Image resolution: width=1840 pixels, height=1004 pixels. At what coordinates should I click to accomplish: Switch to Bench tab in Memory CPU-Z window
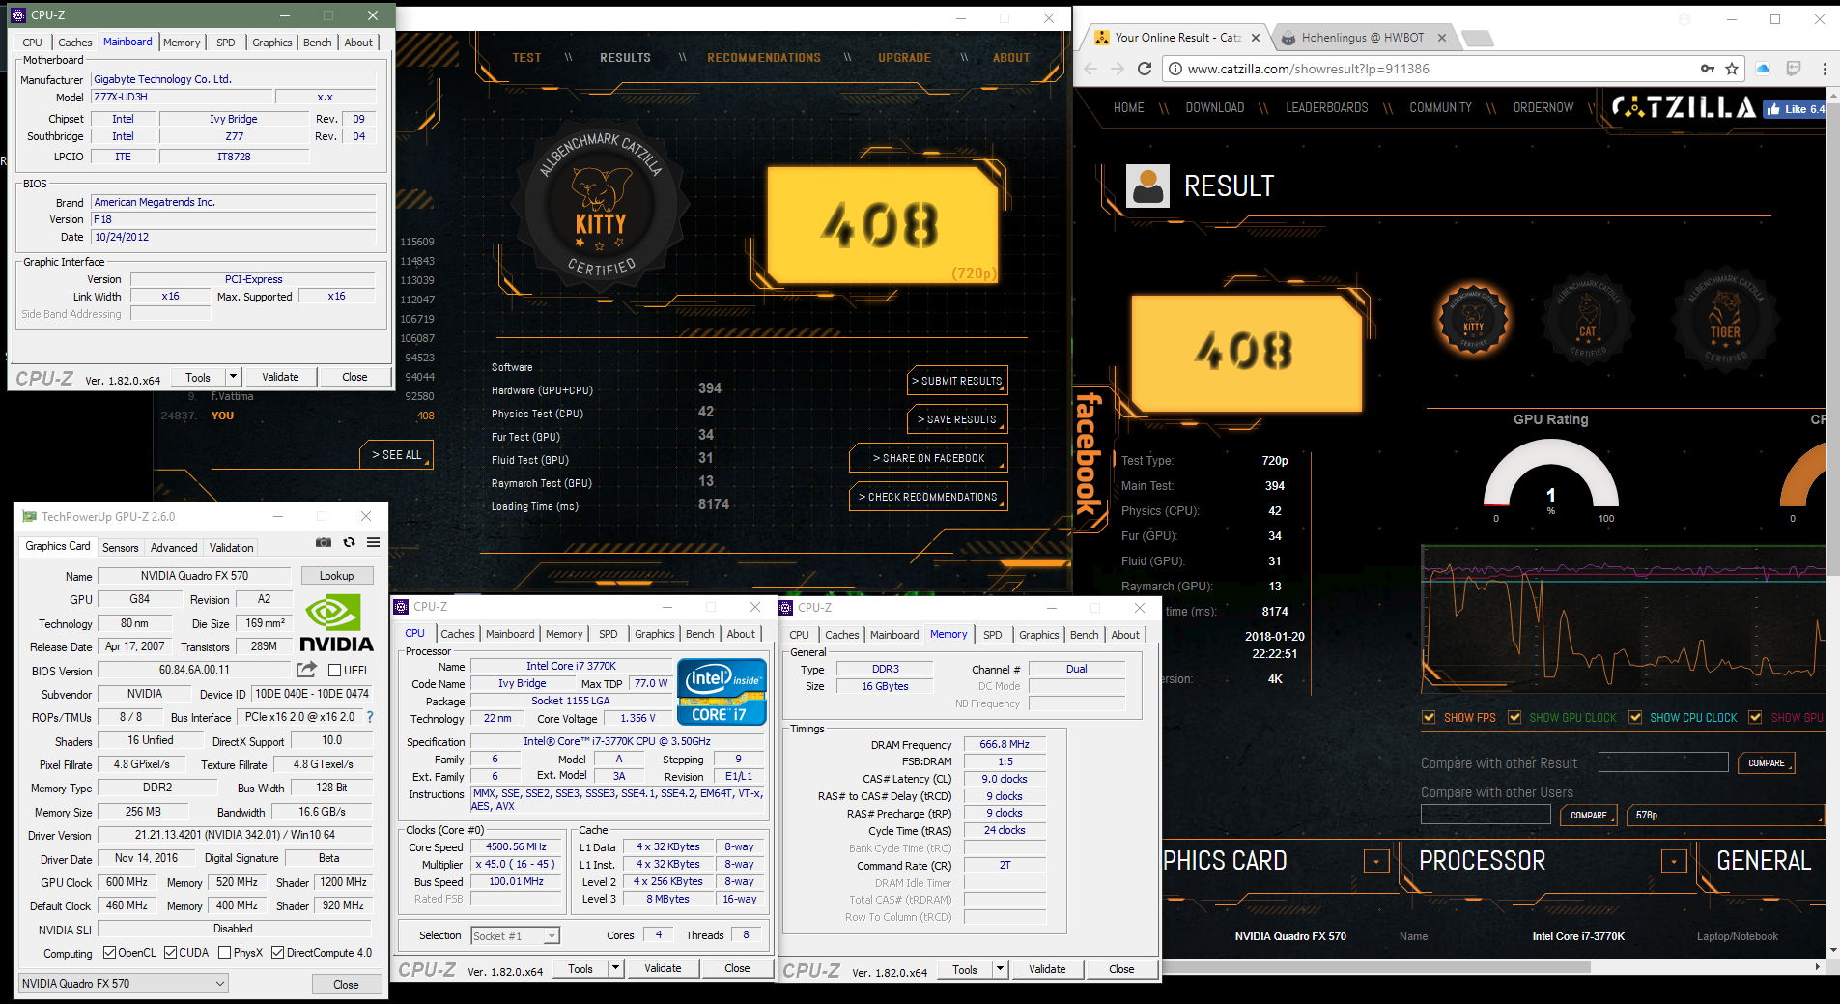[x=1084, y=635]
